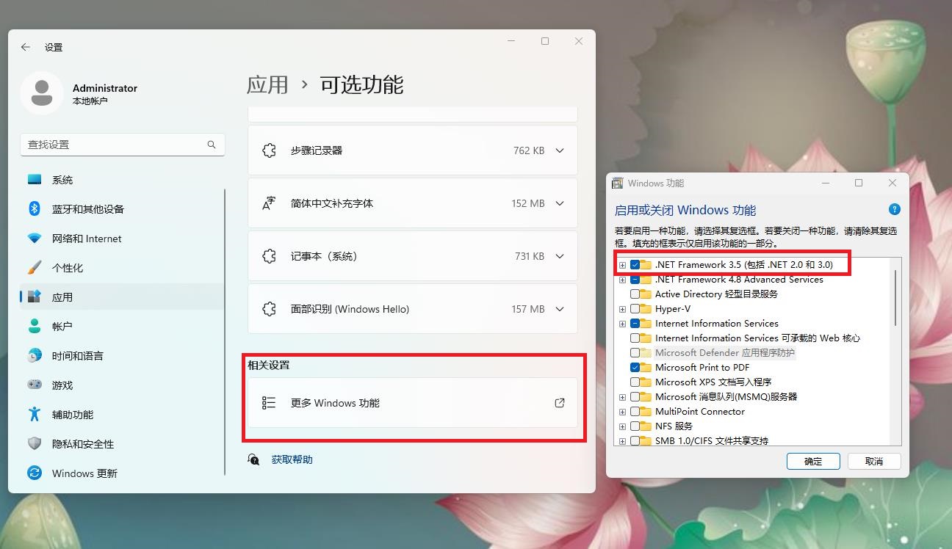Expand the 面部识别 (Windows Hello) chevron
This screenshot has width=952, height=549.
coord(560,309)
